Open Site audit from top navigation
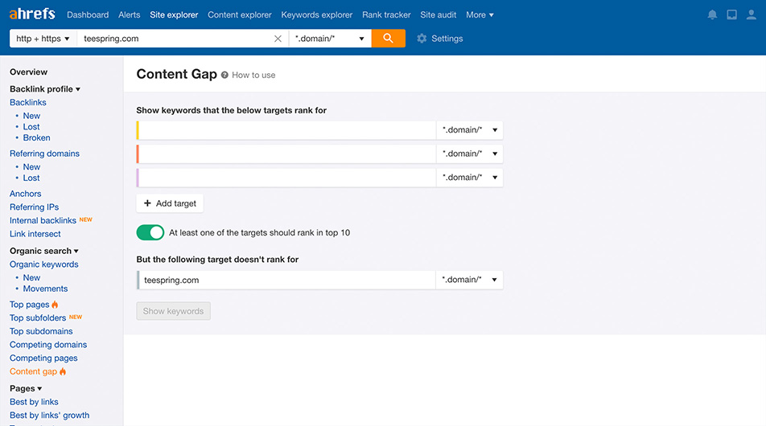This screenshot has width=766, height=426. pyautogui.click(x=439, y=14)
